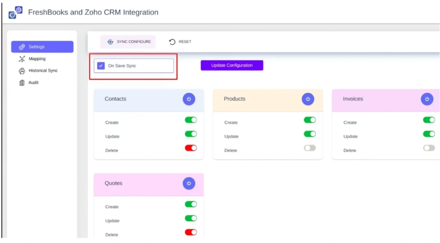Click the integration logo icon in header
440x243 pixels.
pyautogui.click(x=15, y=12)
